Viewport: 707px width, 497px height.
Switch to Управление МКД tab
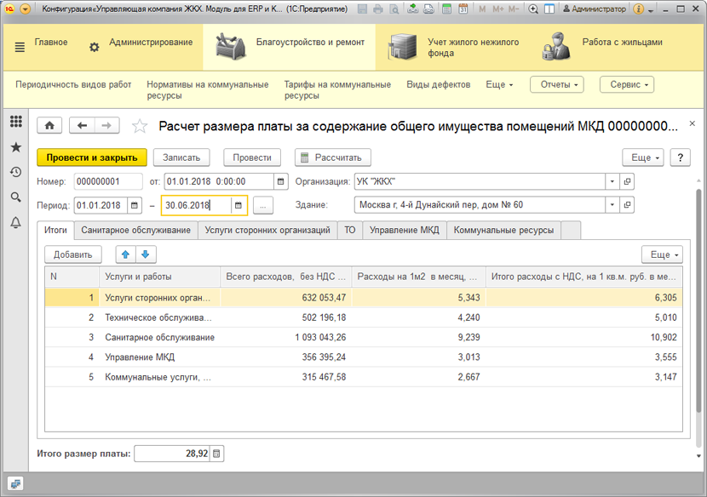click(405, 231)
